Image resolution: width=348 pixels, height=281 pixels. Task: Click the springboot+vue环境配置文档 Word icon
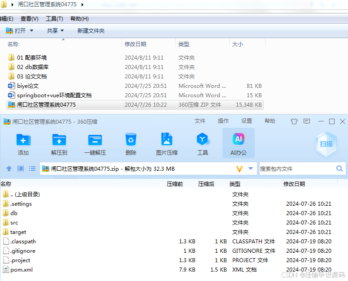[12, 95]
